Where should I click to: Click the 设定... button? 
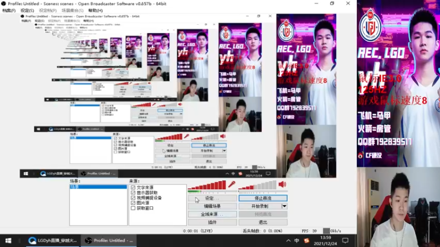[x=212, y=198]
